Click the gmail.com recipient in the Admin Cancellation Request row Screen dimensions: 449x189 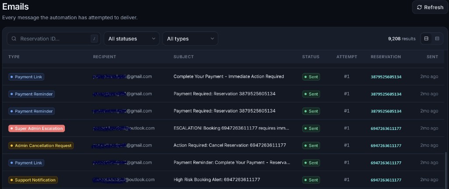(x=122, y=145)
